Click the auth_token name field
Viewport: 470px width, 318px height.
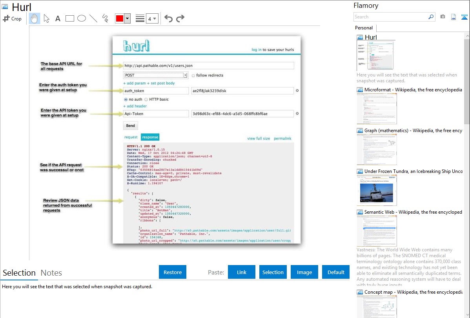click(156, 91)
